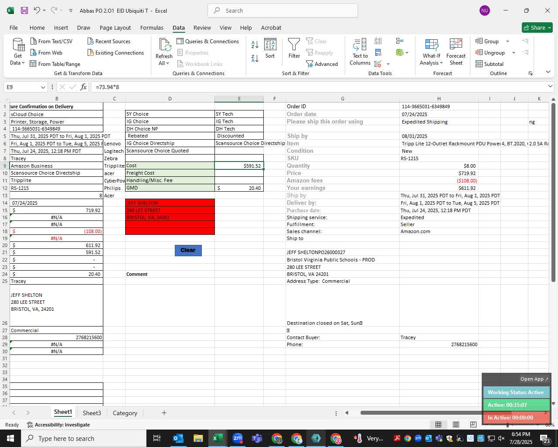The image size is (558, 447).
Task: Toggle the Filter funnel
Action: click(294, 48)
